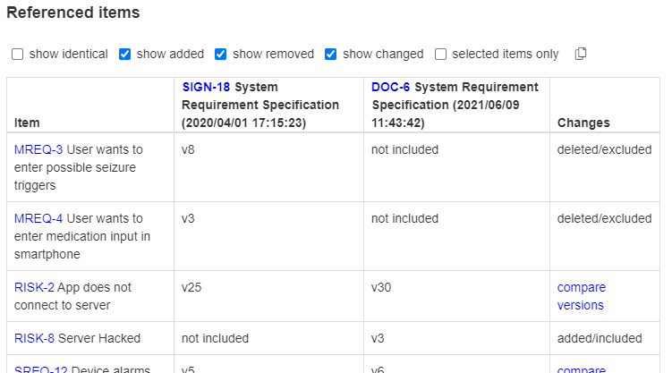672x373 pixels.
Task: Click the v30 version cell for RISK-2
Action: click(x=457, y=296)
